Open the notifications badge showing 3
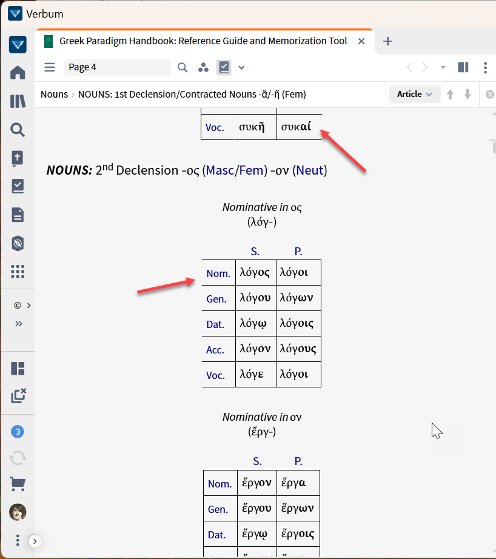 18,432
